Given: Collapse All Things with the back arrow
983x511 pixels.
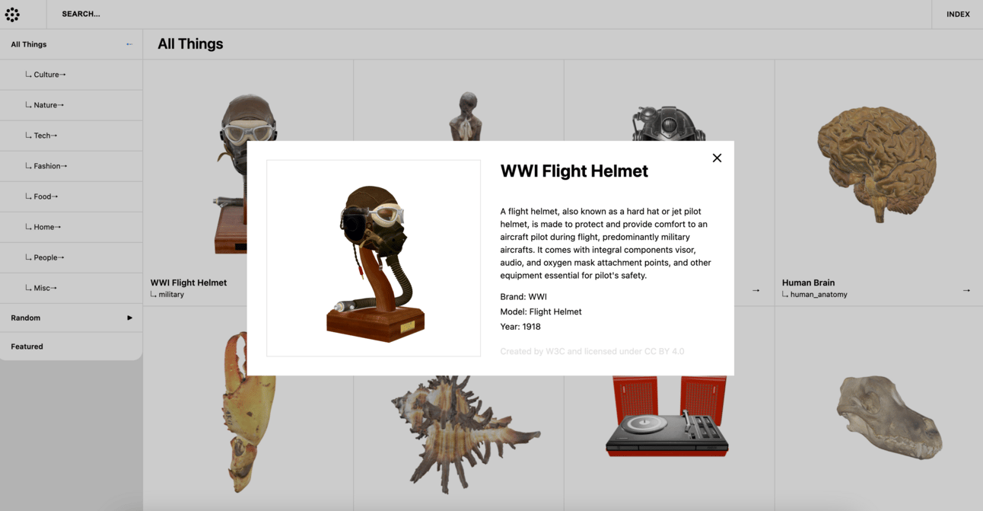Looking at the screenshot, I should (x=129, y=44).
